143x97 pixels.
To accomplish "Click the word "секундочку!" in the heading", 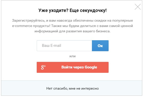I will pyautogui.click(x=93, y=10).
